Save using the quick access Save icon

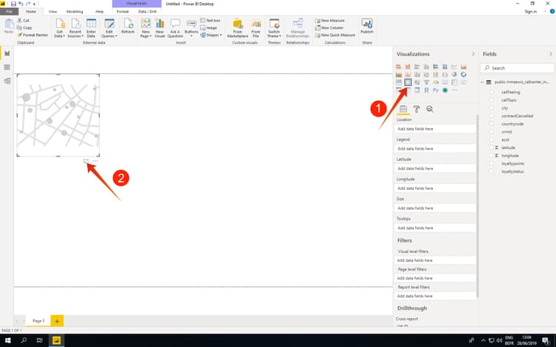coord(13,4)
